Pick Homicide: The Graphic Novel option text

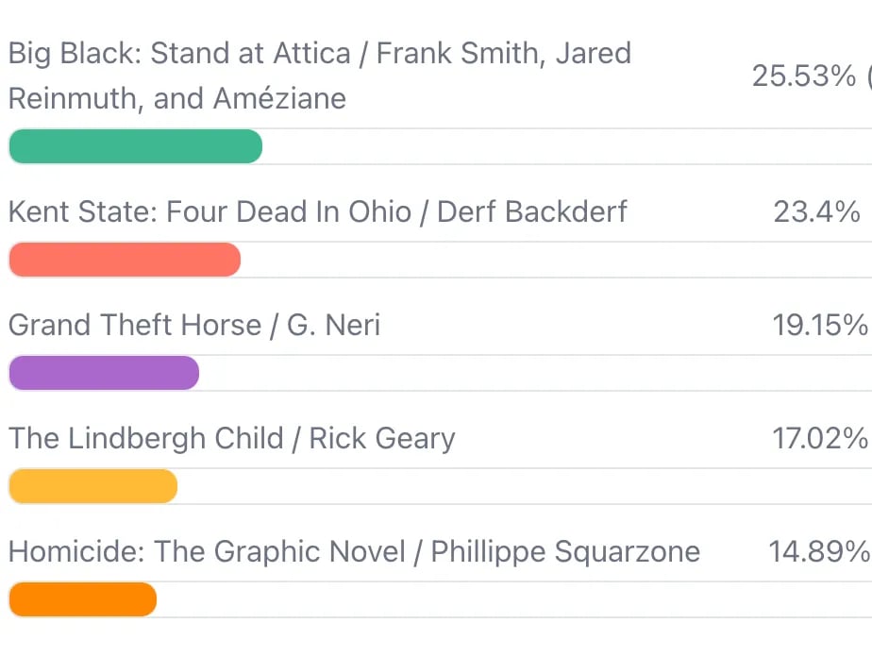(354, 551)
